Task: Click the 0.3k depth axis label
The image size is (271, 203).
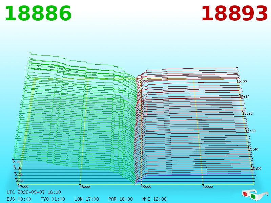Action: (18, 168)
